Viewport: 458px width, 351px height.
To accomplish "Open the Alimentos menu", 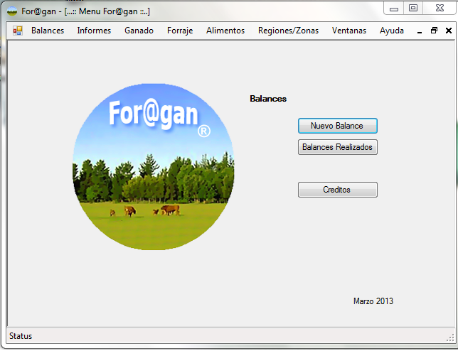I will [225, 31].
